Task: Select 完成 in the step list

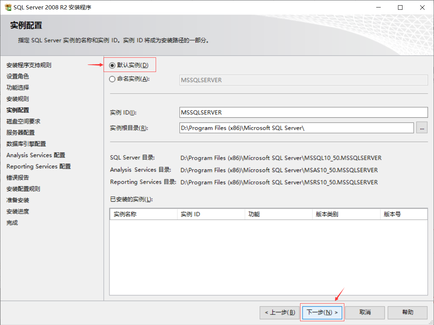Action: pos(12,223)
